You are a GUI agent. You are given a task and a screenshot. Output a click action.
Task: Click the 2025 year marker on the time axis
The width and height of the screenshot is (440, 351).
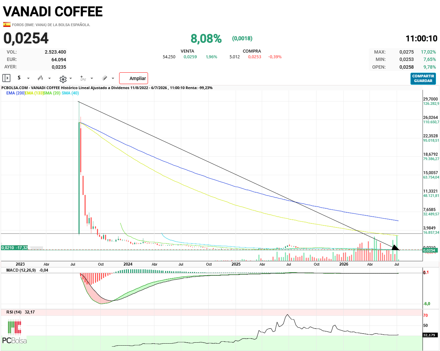coord(236,264)
